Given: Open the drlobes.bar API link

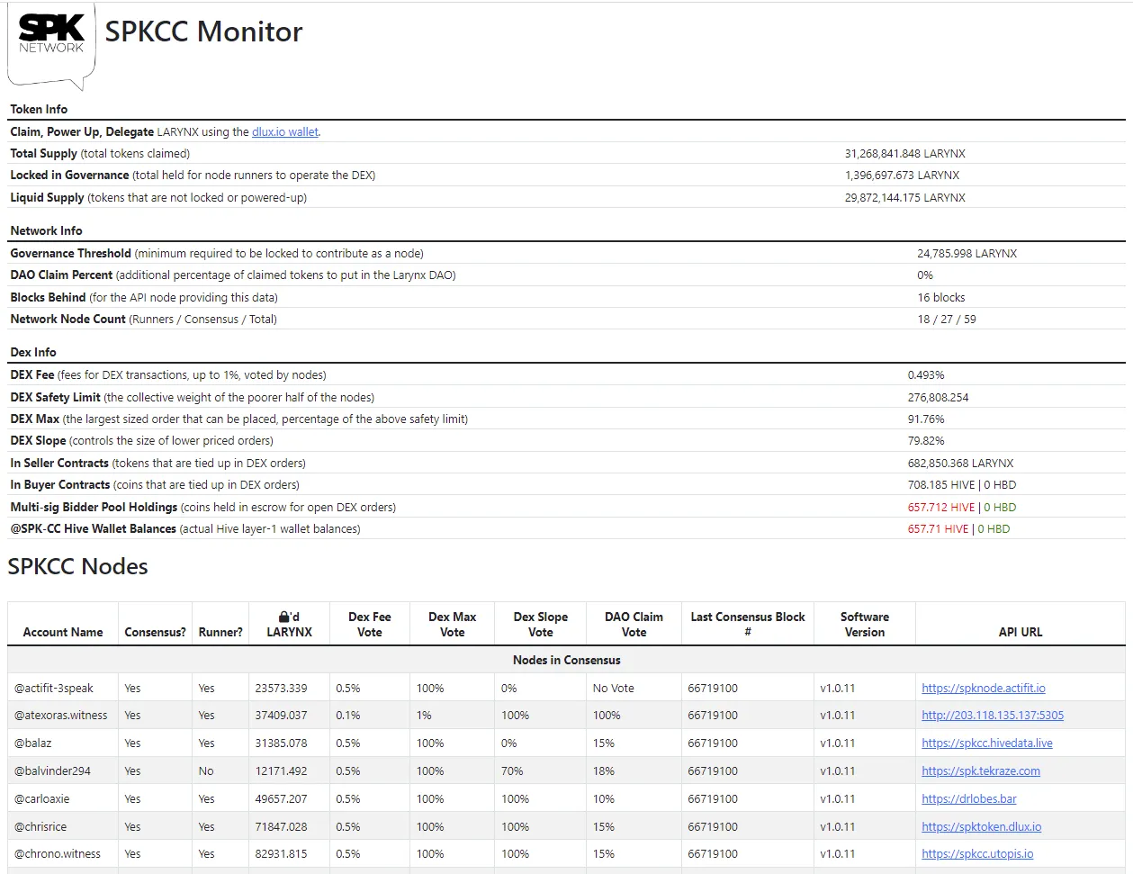Looking at the screenshot, I should point(969,799).
